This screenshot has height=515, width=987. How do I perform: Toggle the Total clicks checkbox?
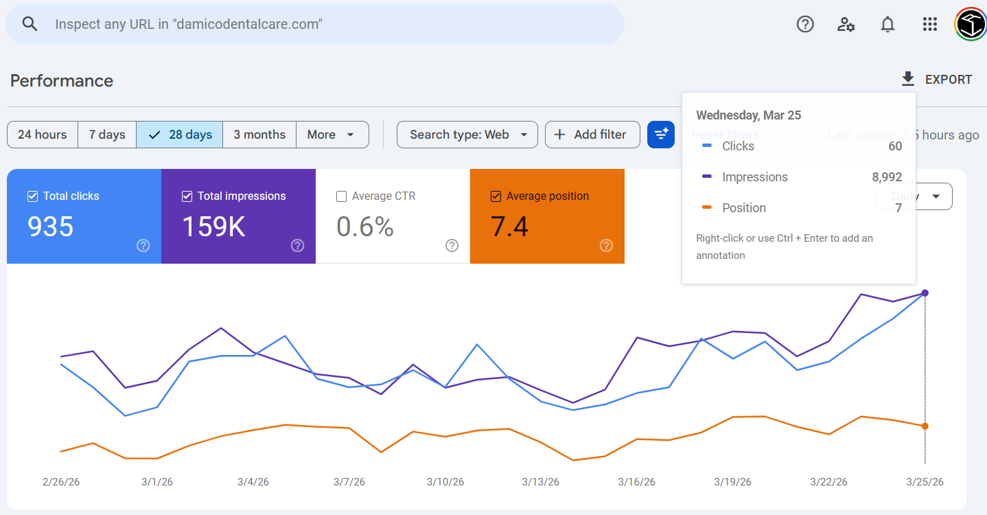coord(32,196)
